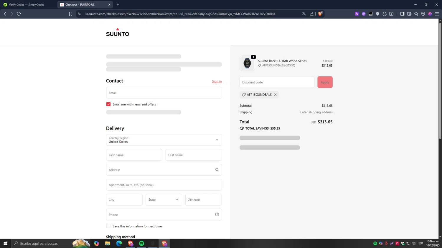Click the share page icon
Screen dimensions: 442x248
311,14
